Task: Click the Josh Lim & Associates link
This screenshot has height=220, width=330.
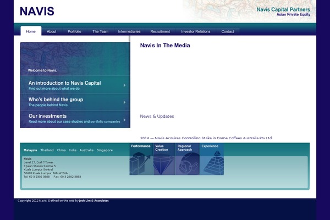Action: coord(94,201)
